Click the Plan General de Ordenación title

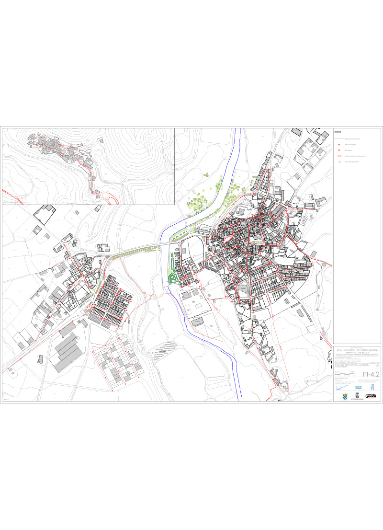click(357, 351)
